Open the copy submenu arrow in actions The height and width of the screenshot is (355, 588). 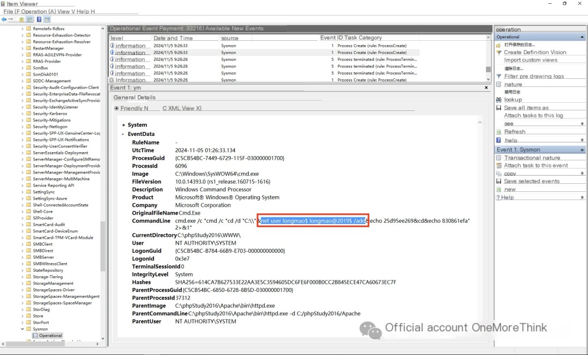pyautogui.click(x=583, y=173)
